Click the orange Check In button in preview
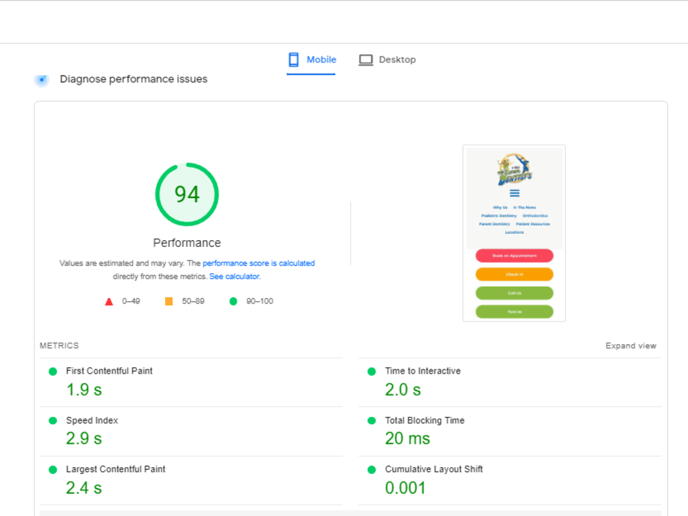Image resolution: width=688 pixels, height=516 pixels. (x=514, y=275)
